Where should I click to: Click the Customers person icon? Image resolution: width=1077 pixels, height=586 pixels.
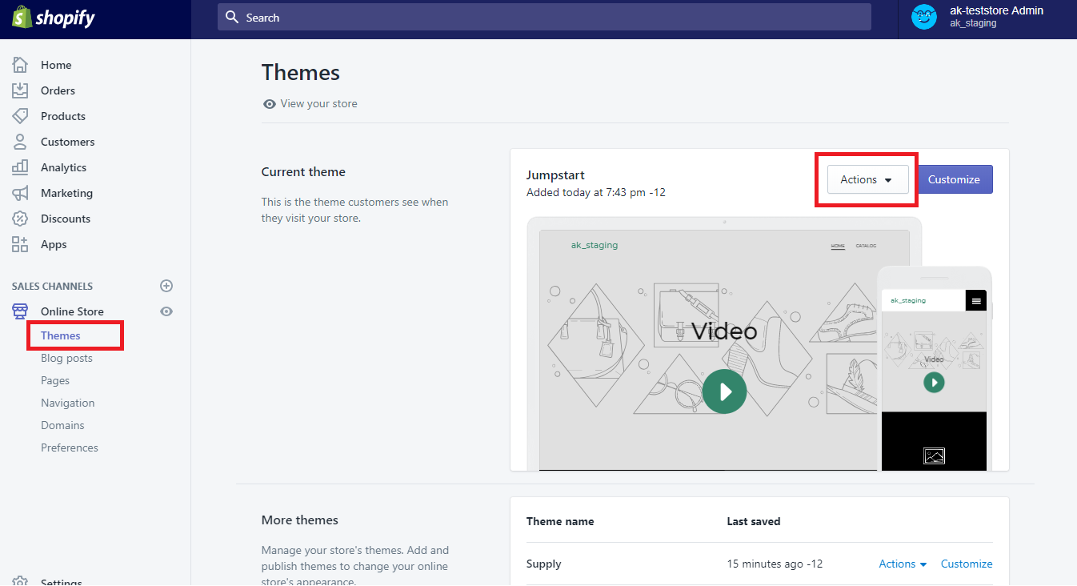20,142
